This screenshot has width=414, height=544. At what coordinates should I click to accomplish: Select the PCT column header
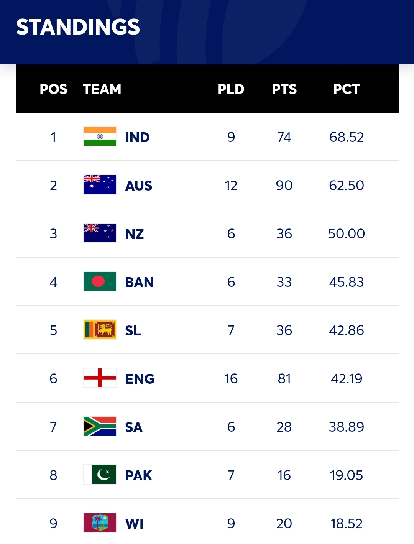[x=347, y=89]
